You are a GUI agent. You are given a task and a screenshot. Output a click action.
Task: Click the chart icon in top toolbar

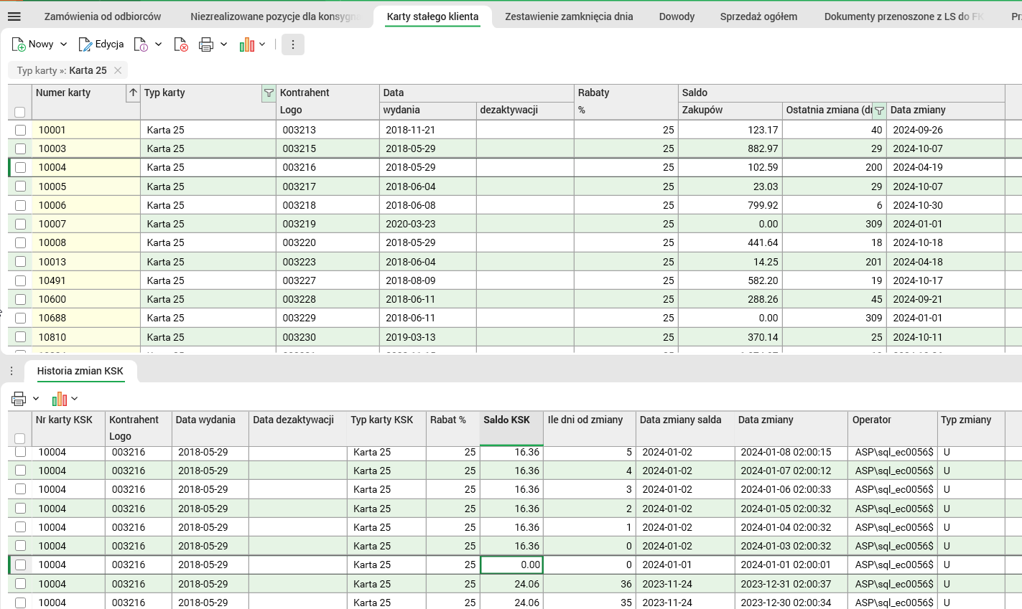pos(247,44)
